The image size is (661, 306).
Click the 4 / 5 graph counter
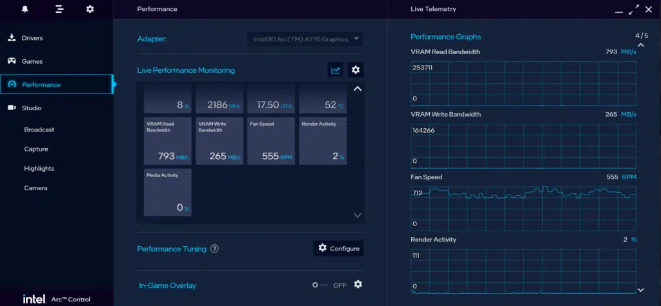642,36
